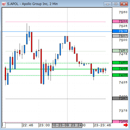Image resolution: width=130 pixels, height=130 pixels.
Task: Click the 10-23-09 23:24 cursor time box
Action: point(67,125)
